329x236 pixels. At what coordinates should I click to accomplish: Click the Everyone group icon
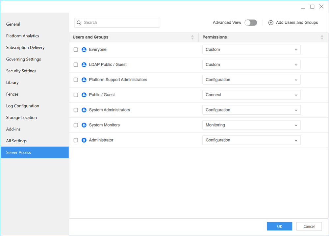(84, 50)
